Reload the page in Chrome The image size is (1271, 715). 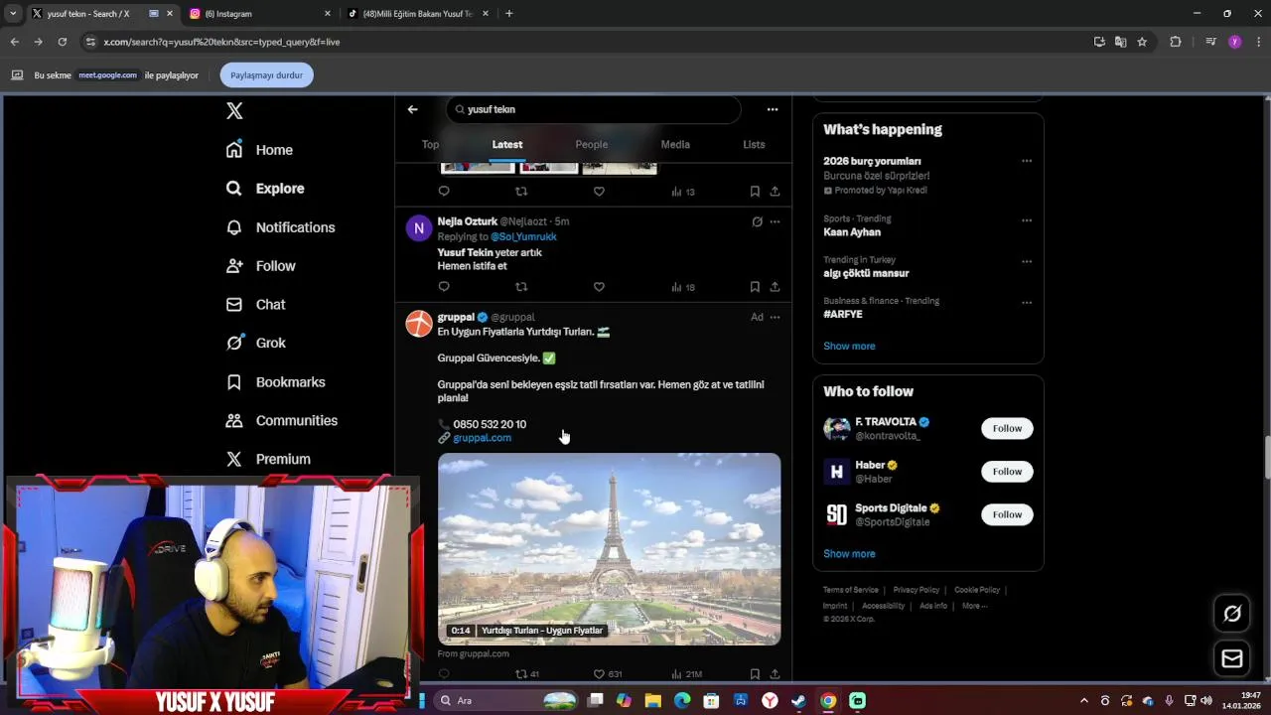[x=62, y=42]
